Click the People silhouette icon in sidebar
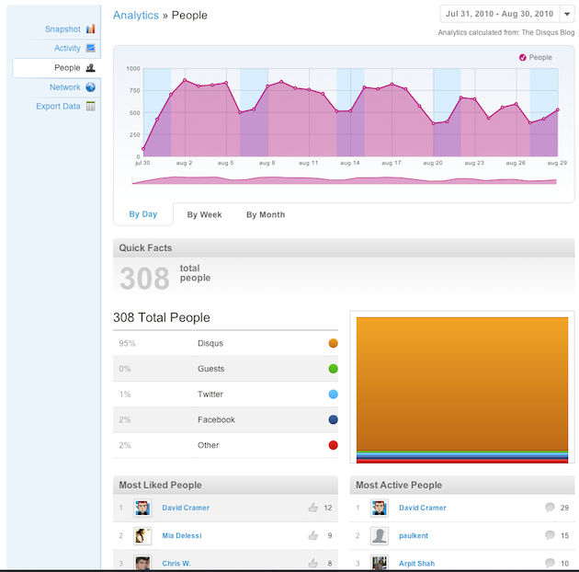This screenshot has height=572, width=579. point(90,68)
